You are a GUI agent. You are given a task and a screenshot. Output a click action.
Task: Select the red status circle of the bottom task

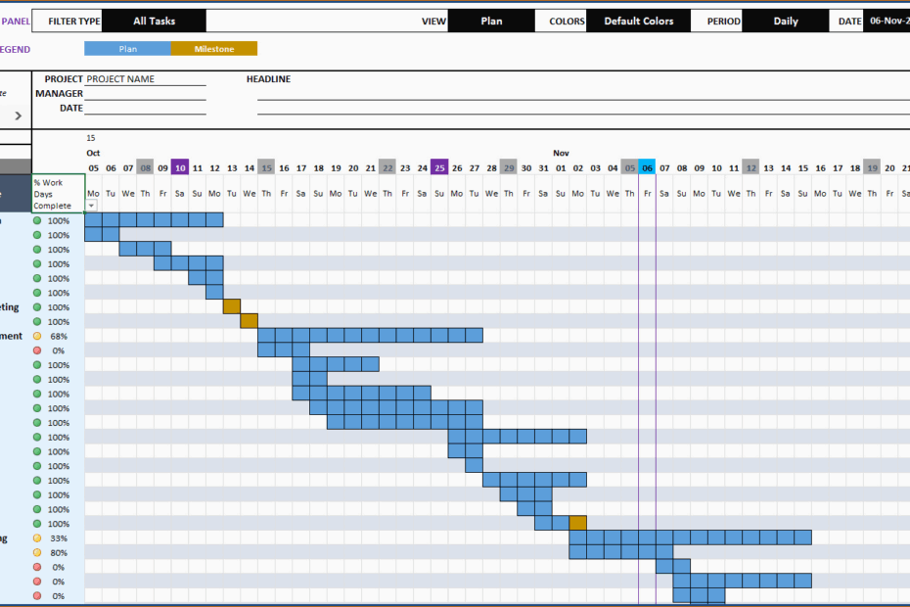pyautogui.click(x=38, y=595)
